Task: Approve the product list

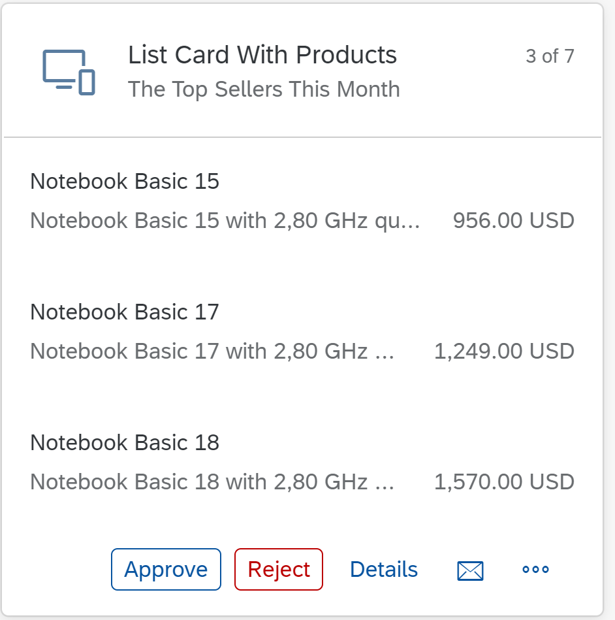Action: (x=166, y=570)
